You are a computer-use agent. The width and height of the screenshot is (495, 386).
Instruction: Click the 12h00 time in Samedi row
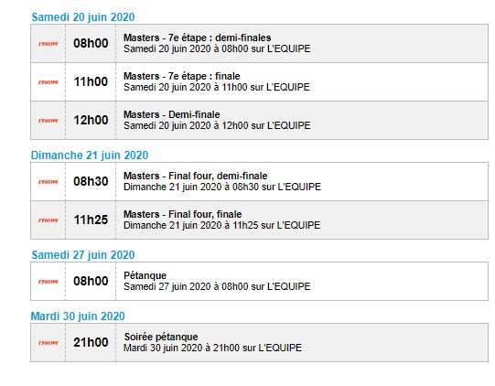pyautogui.click(x=91, y=120)
